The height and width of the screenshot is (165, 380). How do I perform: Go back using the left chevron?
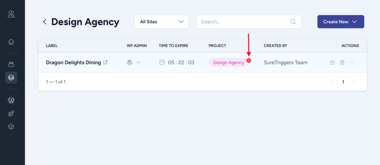click(45, 22)
